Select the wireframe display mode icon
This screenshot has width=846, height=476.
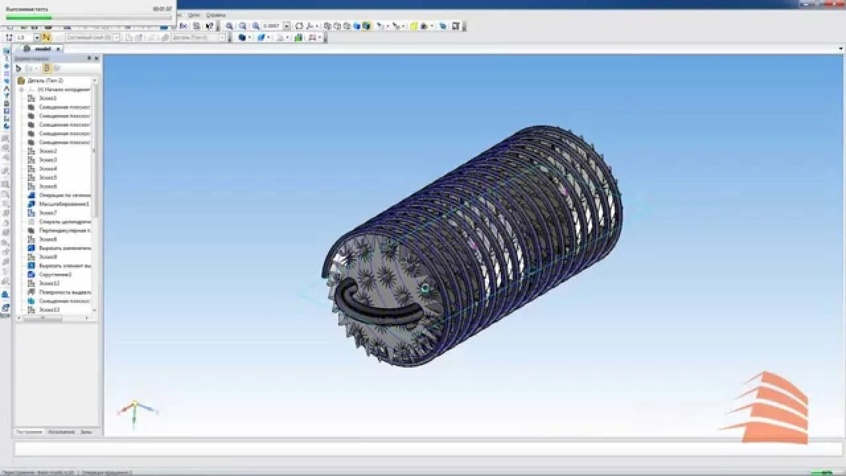327,26
